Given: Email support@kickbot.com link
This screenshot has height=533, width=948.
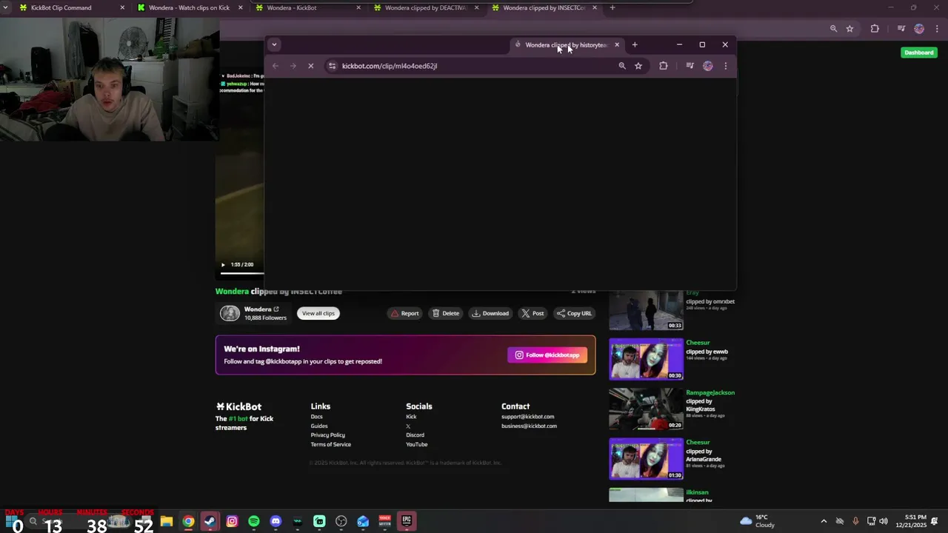Looking at the screenshot, I should tap(527, 417).
